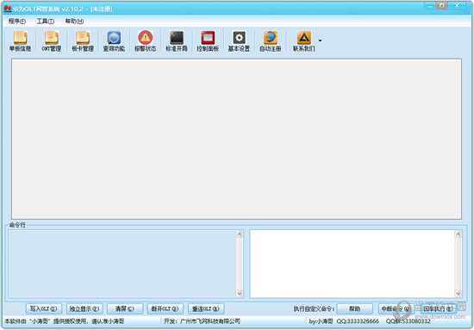Open the 控制面板 control panel icon
The height and width of the screenshot is (330, 474).
(208, 41)
